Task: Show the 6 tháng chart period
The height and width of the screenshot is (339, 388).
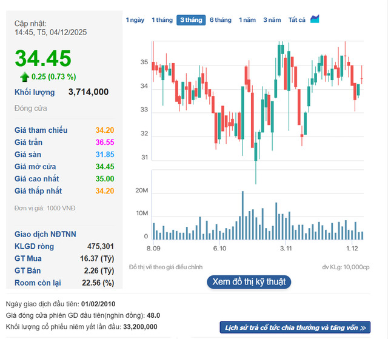Action: (x=221, y=20)
